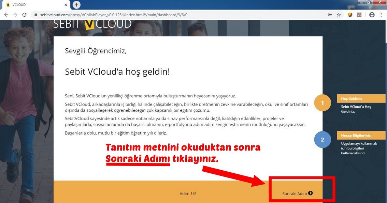Image resolution: width=387 pixels, height=203 pixels.
Task: Click the browser forward arrow
Action: coord(15,15)
